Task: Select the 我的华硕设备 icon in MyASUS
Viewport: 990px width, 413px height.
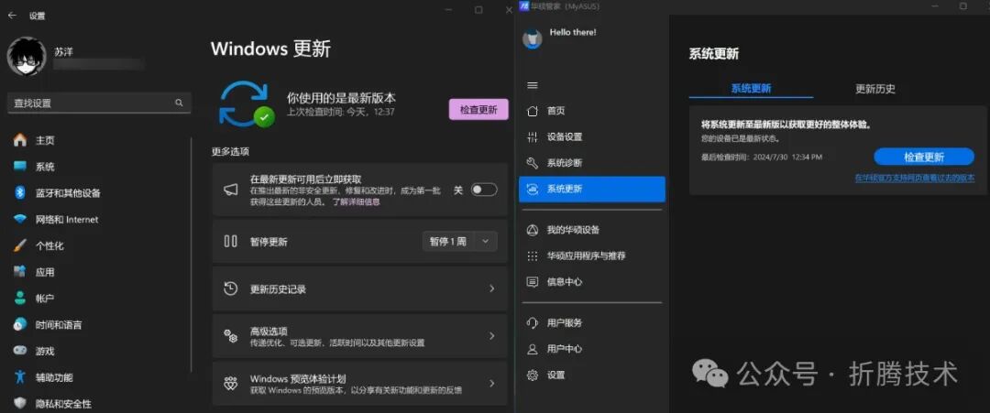Action: pos(533,230)
